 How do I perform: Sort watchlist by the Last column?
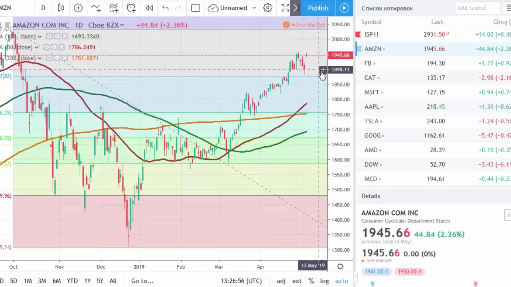437,22
